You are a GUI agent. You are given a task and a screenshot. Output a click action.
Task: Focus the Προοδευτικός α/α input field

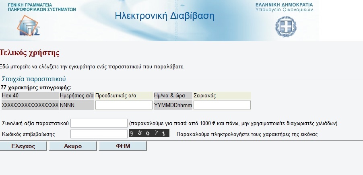tap(124, 105)
